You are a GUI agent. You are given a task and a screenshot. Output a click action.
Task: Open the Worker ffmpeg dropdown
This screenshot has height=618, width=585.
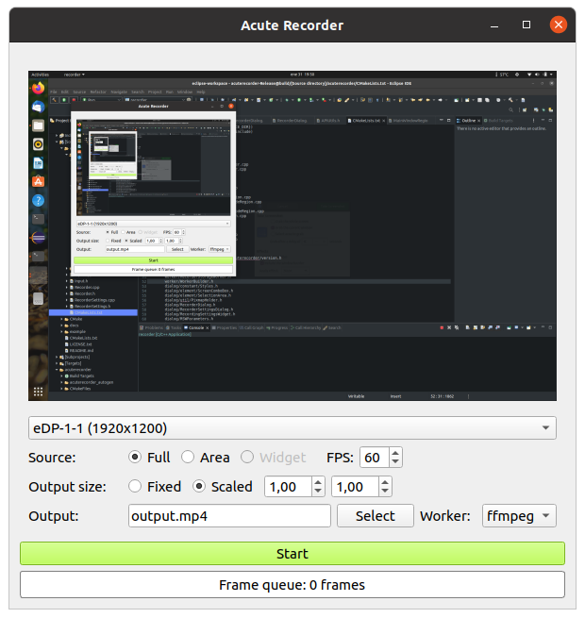coord(519,515)
